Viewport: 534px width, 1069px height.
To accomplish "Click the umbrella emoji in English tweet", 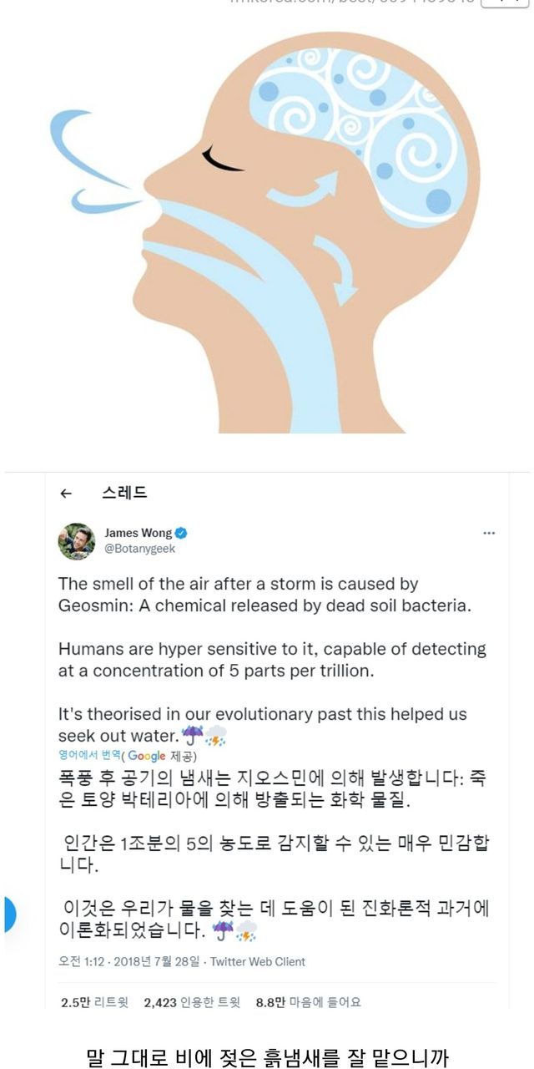I will pos(192,736).
